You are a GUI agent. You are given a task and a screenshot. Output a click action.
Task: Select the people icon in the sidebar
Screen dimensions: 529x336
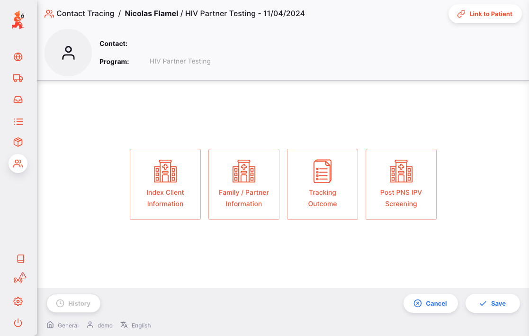tap(18, 163)
